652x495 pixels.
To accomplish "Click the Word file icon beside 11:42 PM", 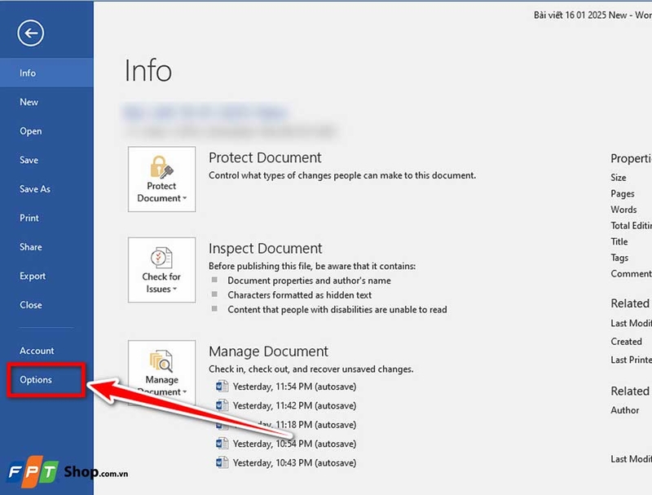I will (x=222, y=405).
